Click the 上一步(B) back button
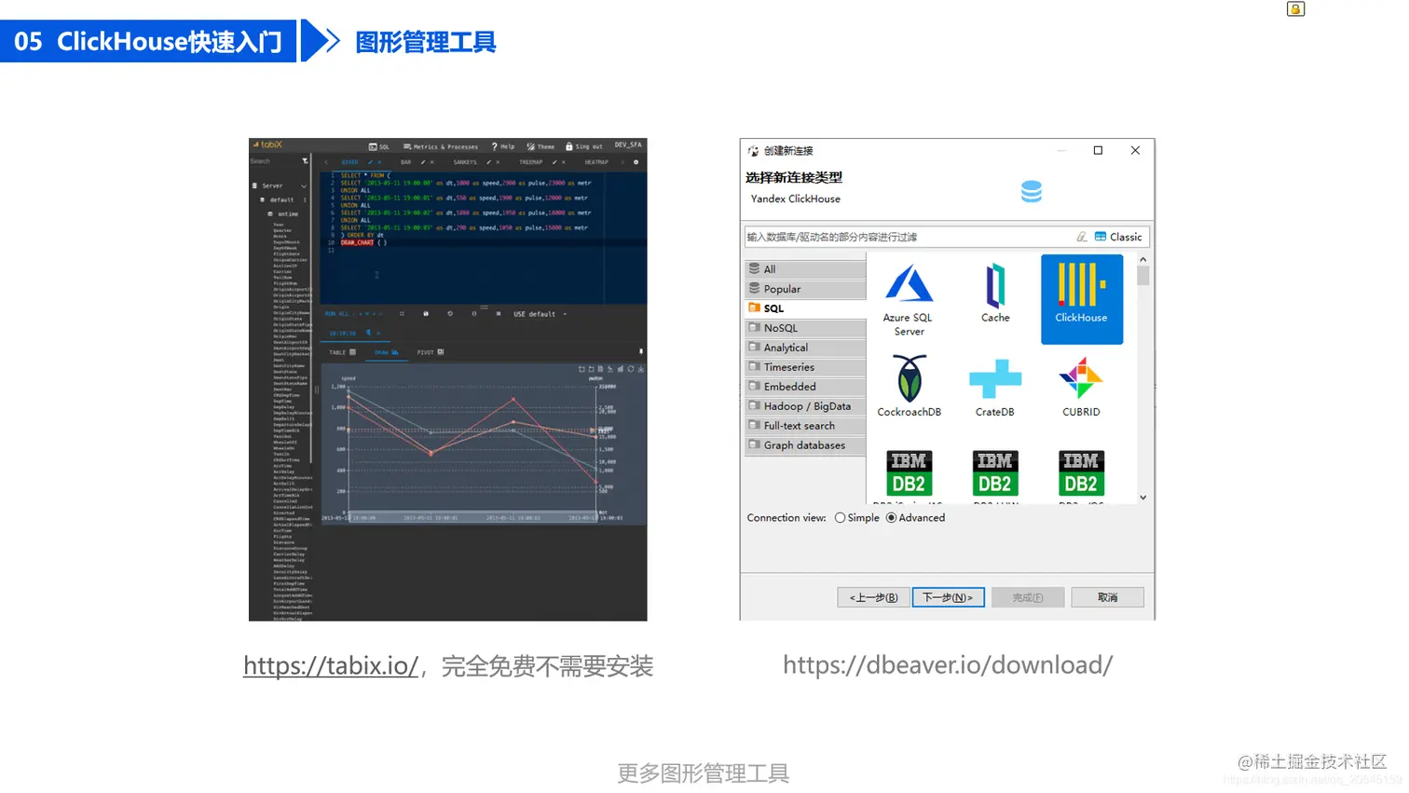Image resolution: width=1409 pixels, height=793 pixels. tap(873, 597)
